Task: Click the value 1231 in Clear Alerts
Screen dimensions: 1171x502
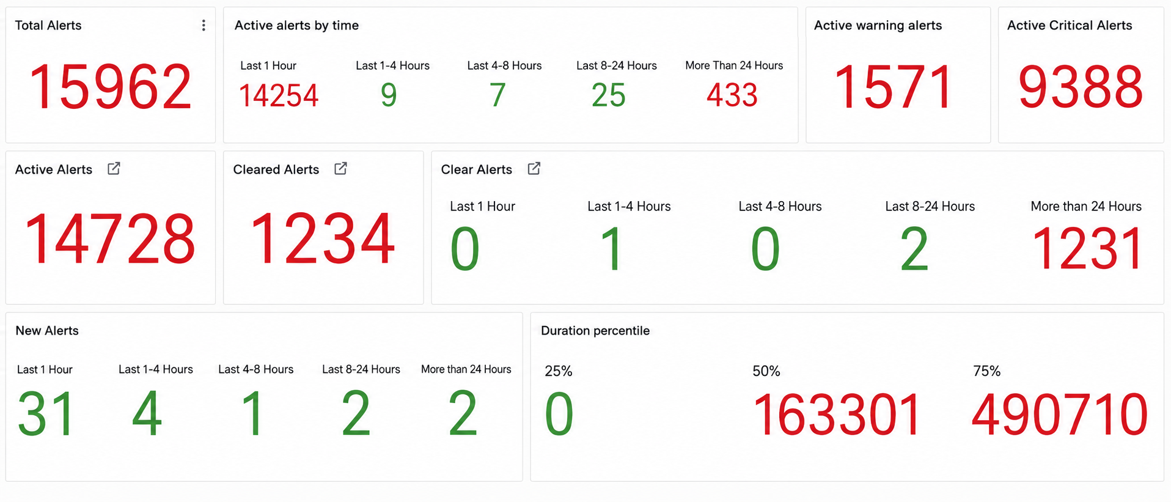Action: point(1087,249)
